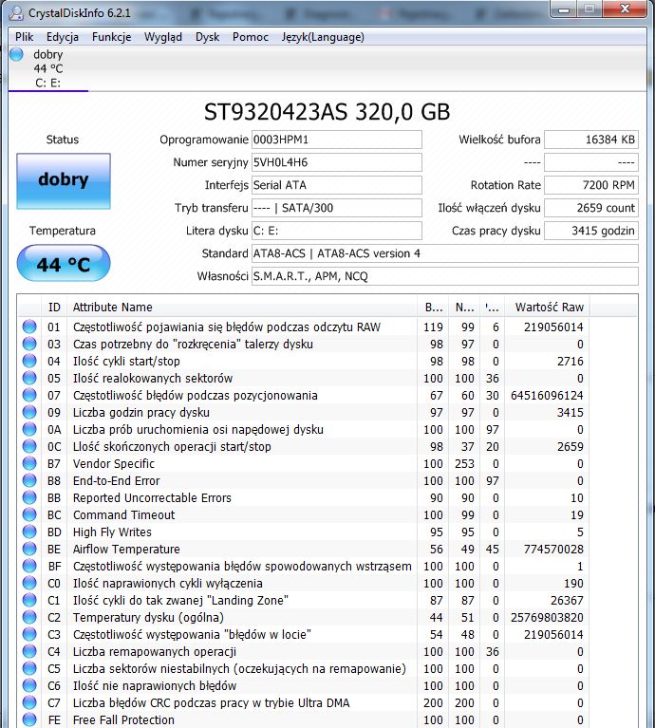
Task: Open the Edycja menu
Action: tap(63, 37)
